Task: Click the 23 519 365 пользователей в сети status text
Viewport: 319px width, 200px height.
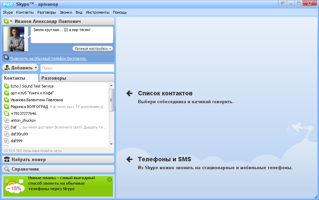Action: (x=33, y=151)
